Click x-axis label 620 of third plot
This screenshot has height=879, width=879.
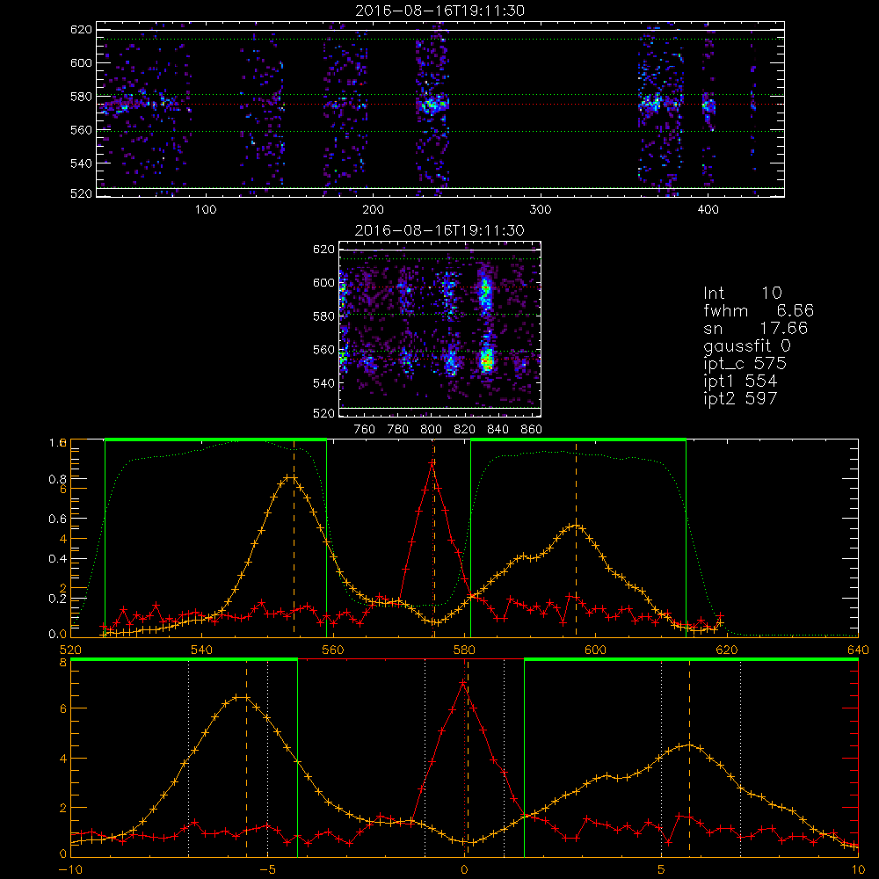(x=727, y=650)
